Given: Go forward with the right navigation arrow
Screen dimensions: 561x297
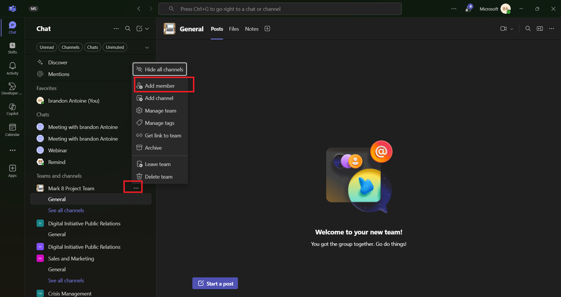Looking at the screenshot, I should tap(151, 8).
